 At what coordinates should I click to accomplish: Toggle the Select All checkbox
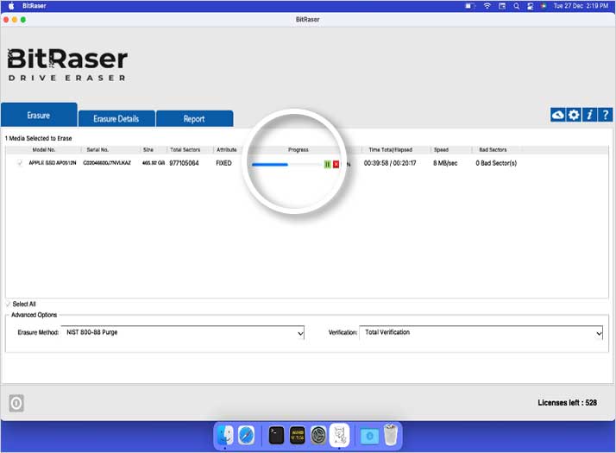[x=8, y=304]
